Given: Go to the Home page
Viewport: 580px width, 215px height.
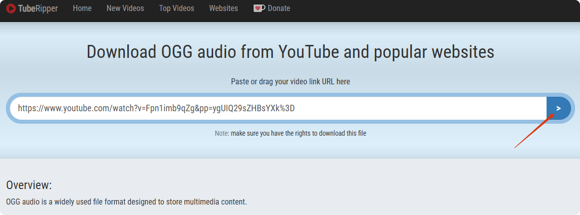Looking at the screenshot, I should point(82,8).
